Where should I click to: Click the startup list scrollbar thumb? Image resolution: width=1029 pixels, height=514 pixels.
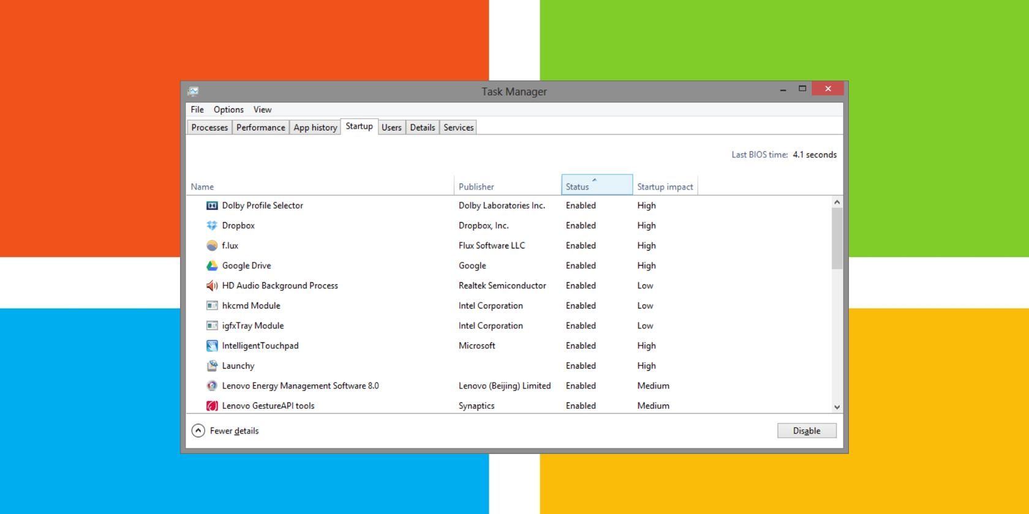(x=837, y=238)
